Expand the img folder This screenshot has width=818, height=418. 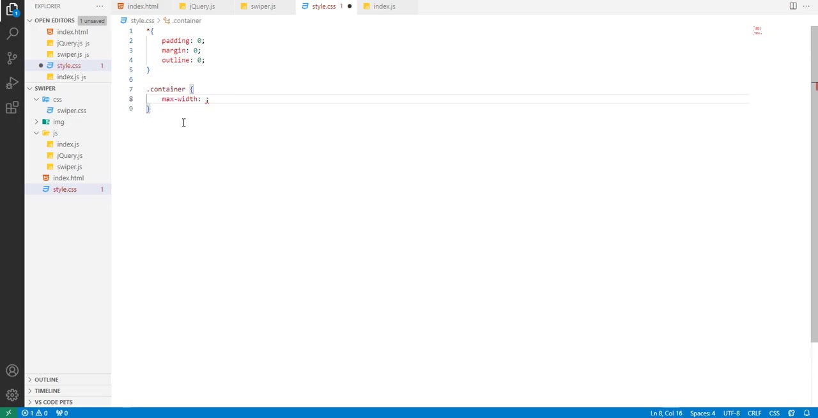[x=58, y=121]
